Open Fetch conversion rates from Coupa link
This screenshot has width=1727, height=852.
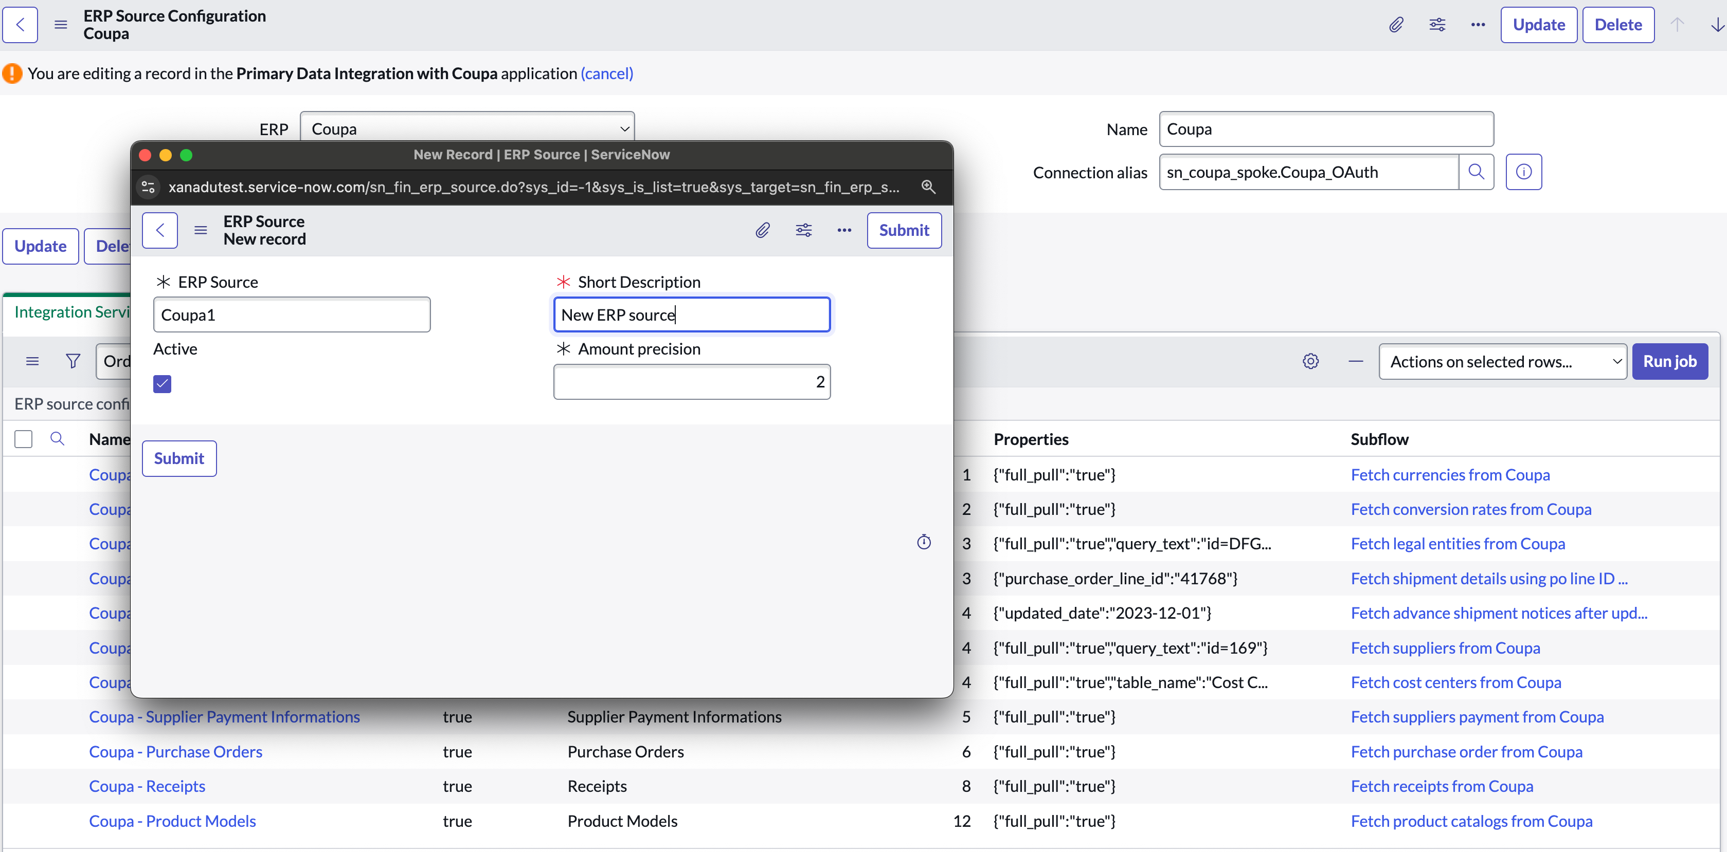(1471, 510)
